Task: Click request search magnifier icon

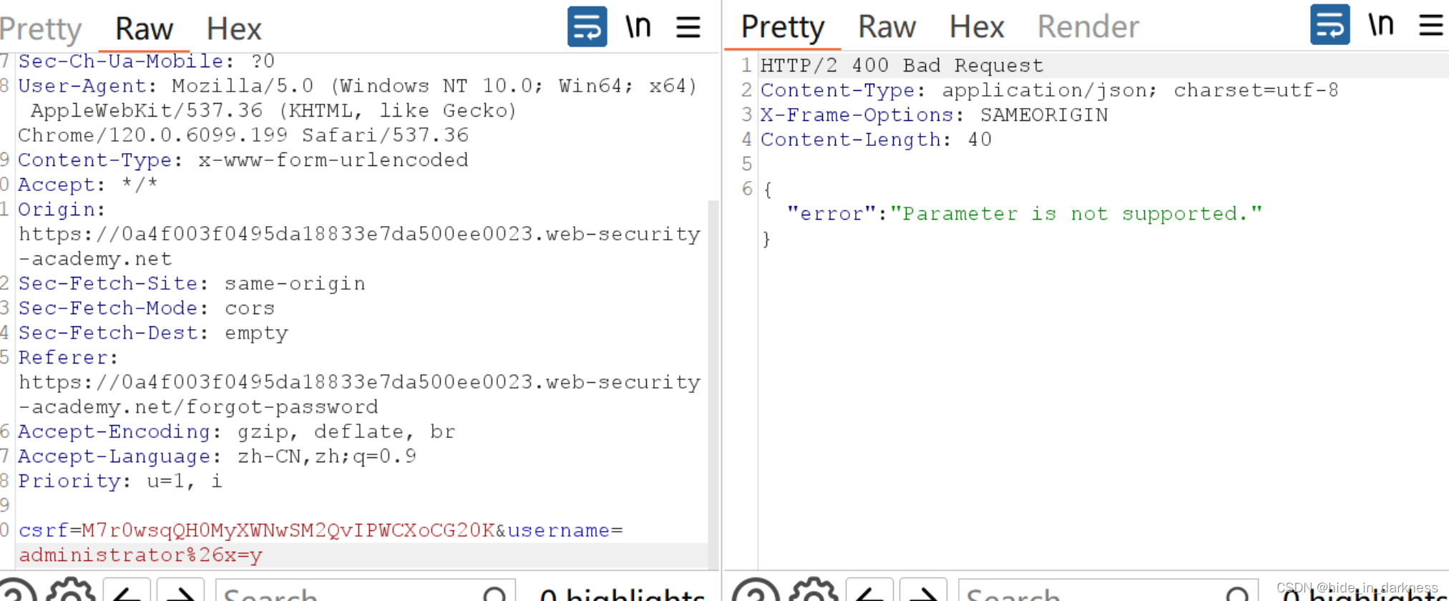Action: (495, 592)
